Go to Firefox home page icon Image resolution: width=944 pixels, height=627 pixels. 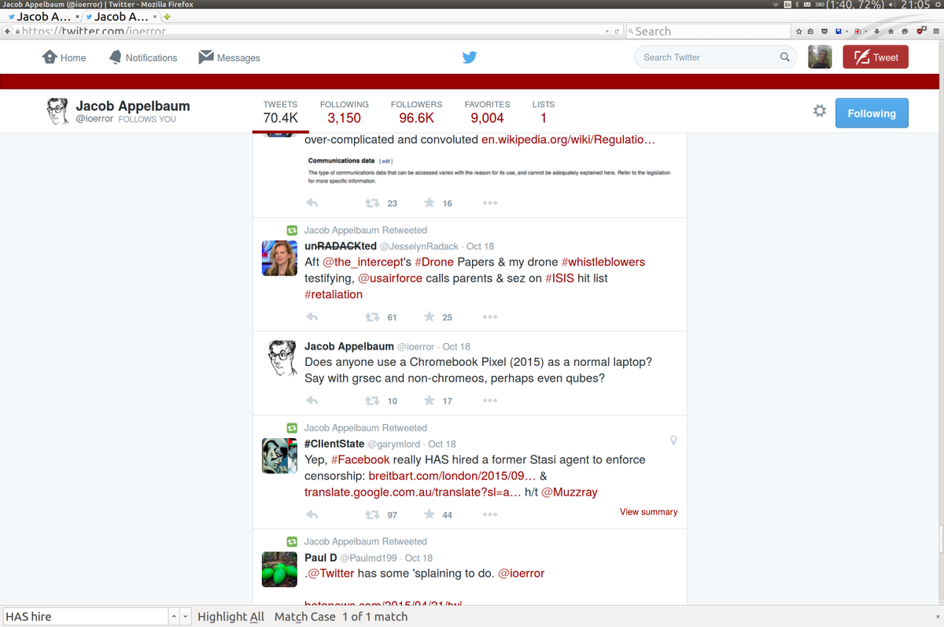click(x=891, y=31)
